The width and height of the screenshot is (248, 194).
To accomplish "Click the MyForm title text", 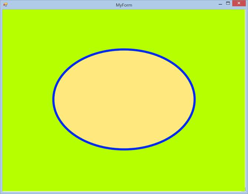I will (x=124, y=5).
